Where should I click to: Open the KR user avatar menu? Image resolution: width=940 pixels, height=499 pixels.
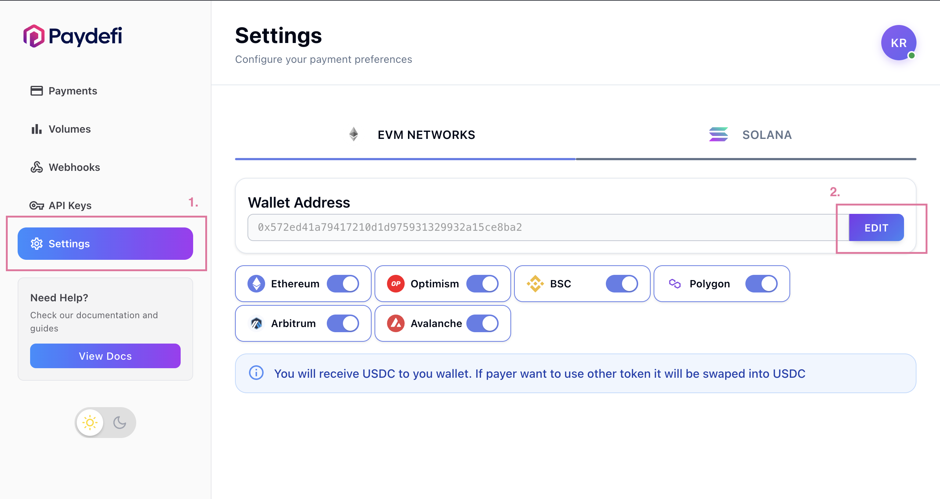click(899, 43)
